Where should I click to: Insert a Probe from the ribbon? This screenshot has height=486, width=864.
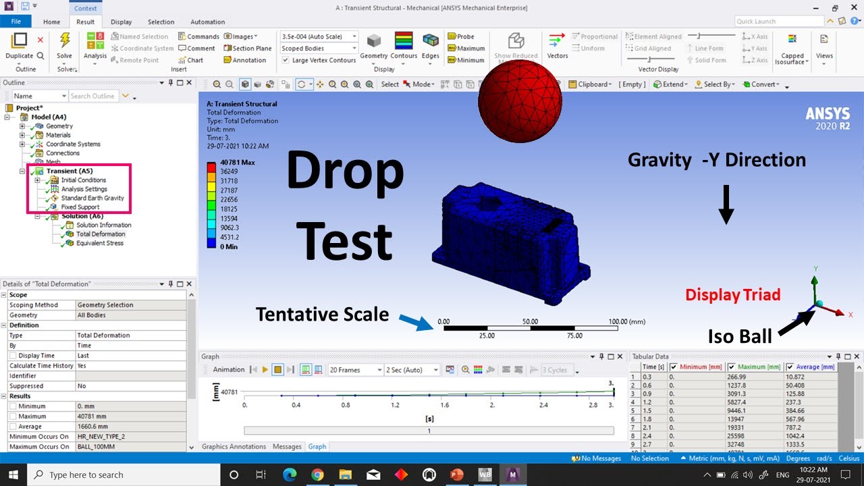[x=461, y=36]
